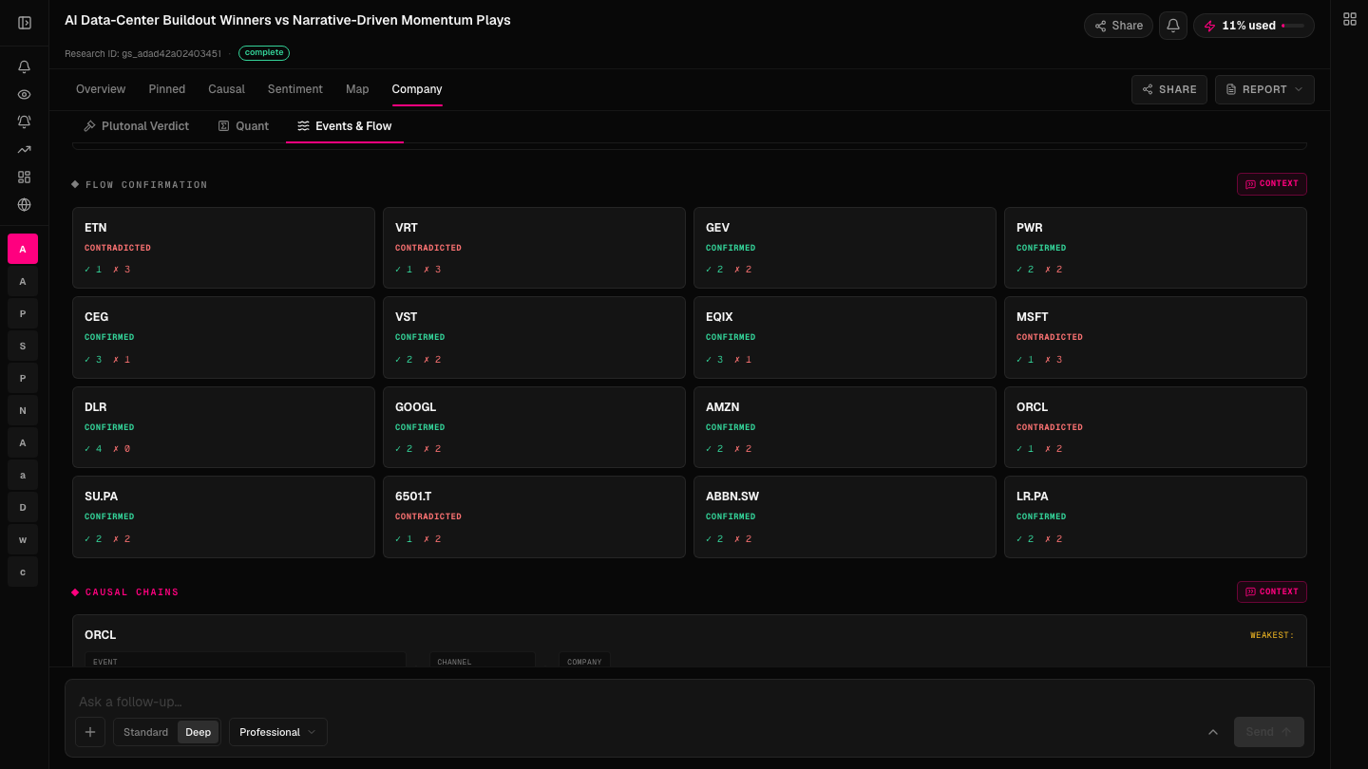Select the c workspace in sidebar
The height and width of the screenshot is (769, 1368).
pyautogui.click(x=23, y=572)
